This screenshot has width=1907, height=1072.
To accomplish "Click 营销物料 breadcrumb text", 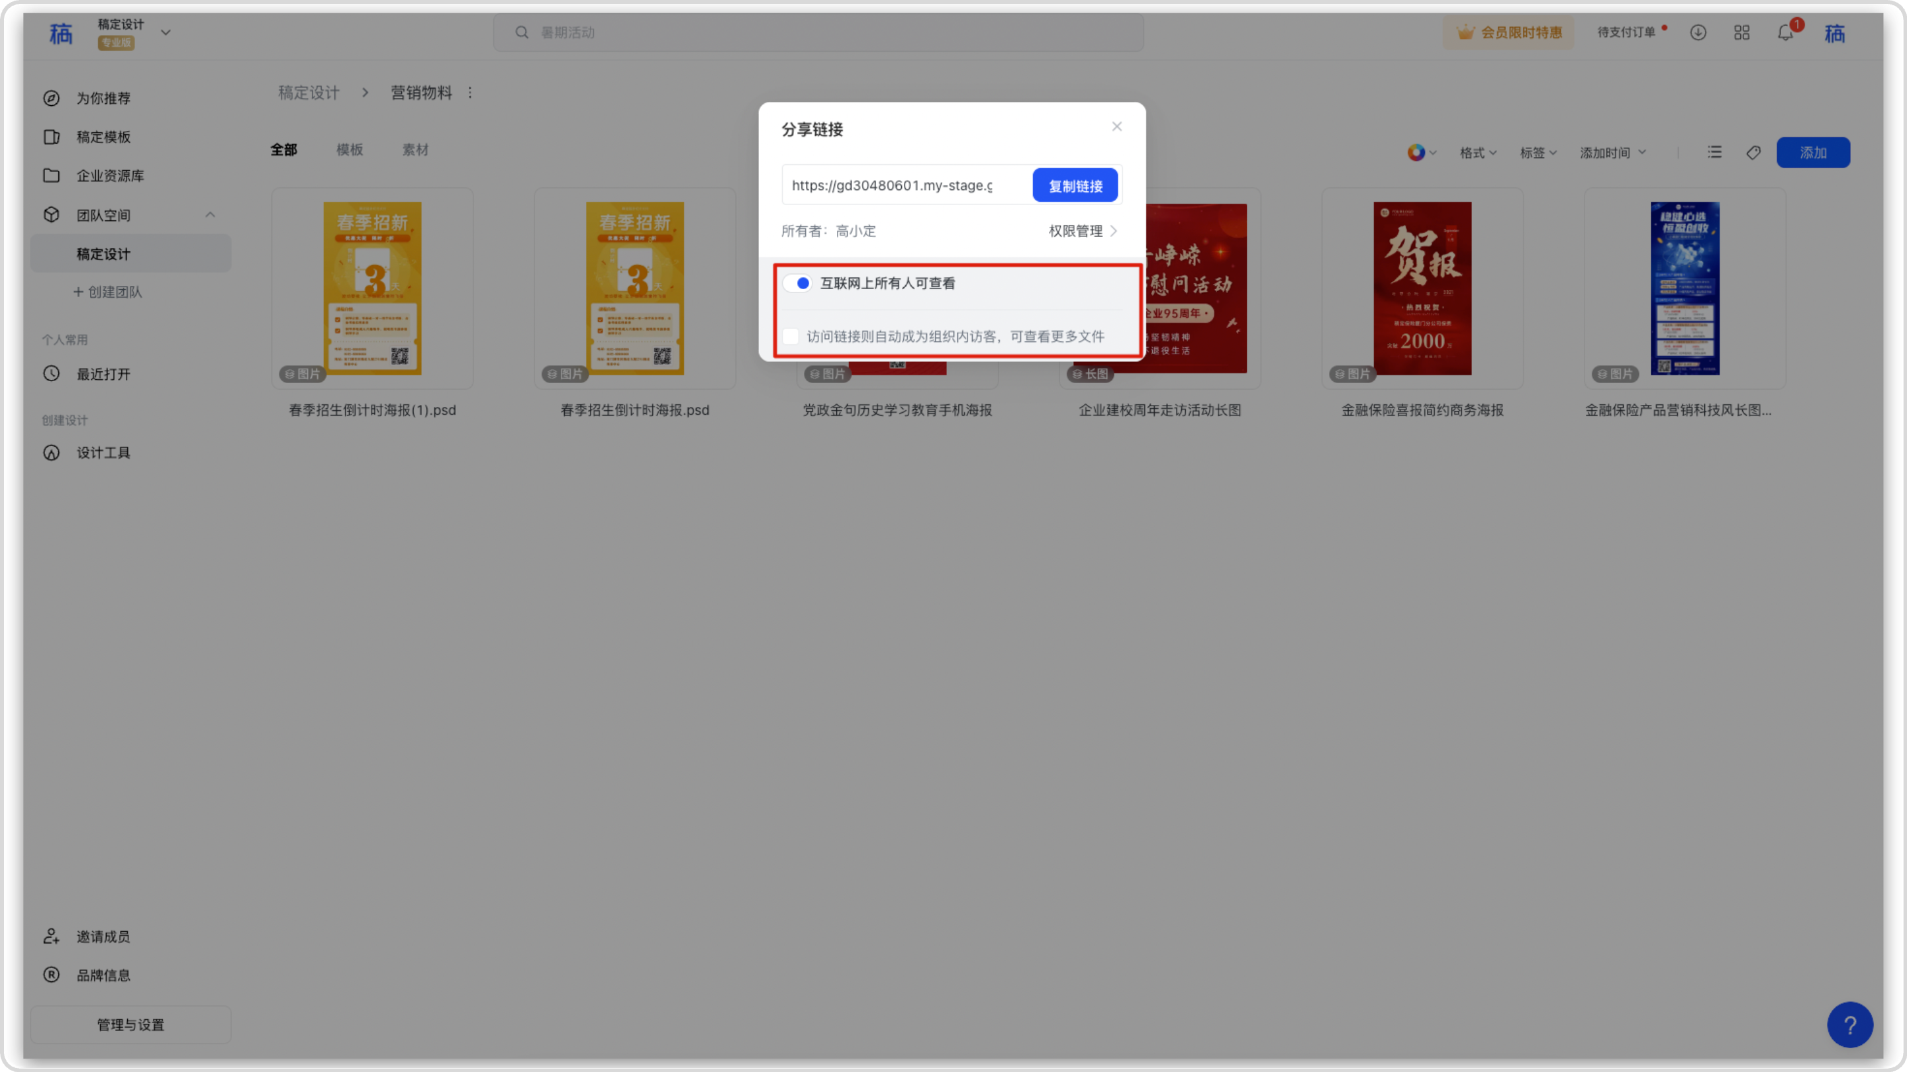I will click(421, 93).
